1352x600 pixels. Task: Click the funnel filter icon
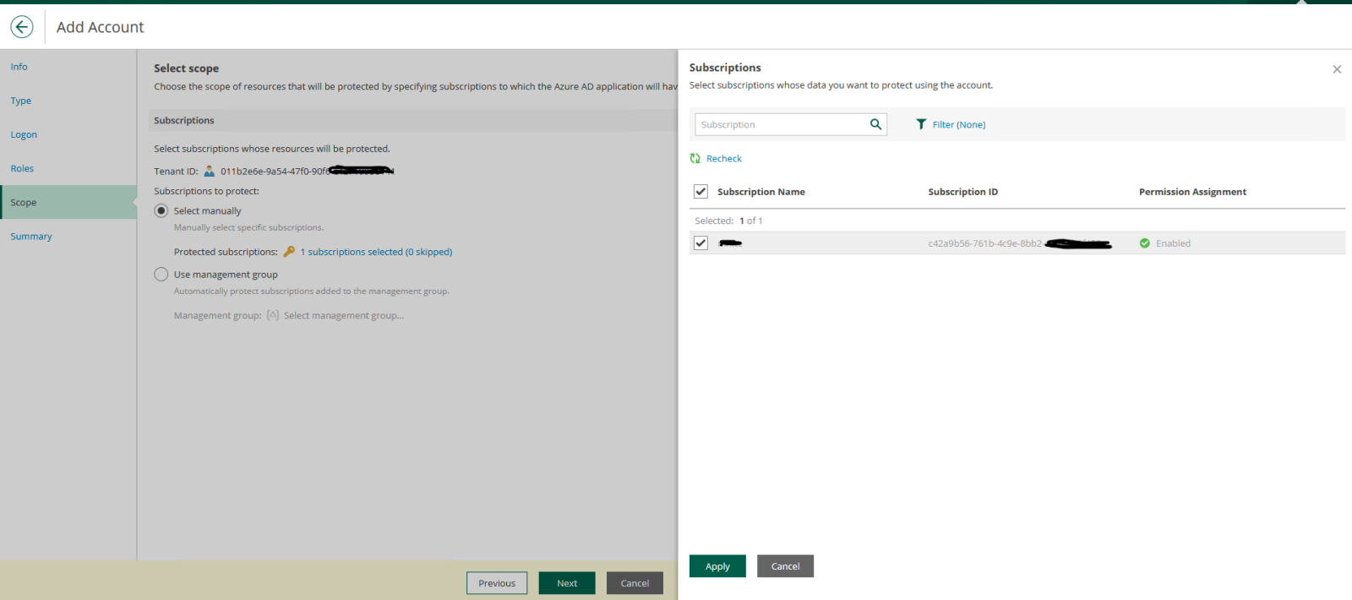click(x=921, y=124)
